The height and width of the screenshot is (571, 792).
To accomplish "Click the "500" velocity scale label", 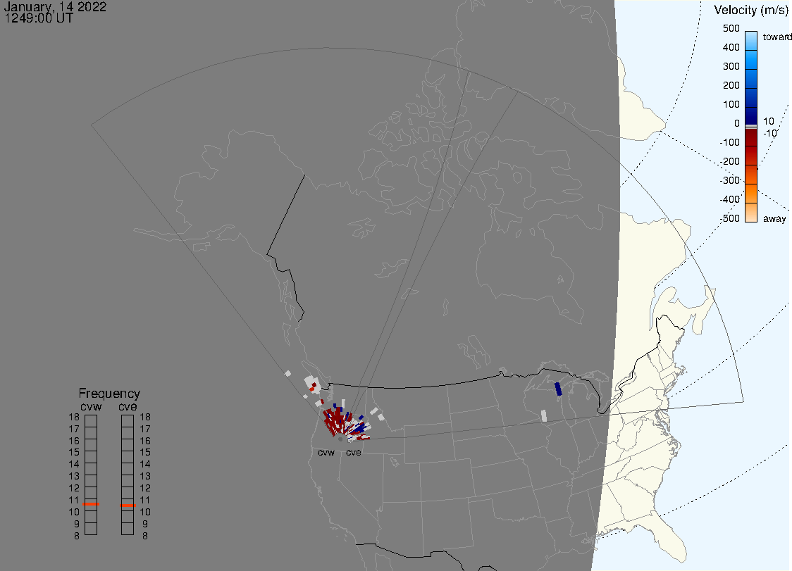I will (731, 28).
